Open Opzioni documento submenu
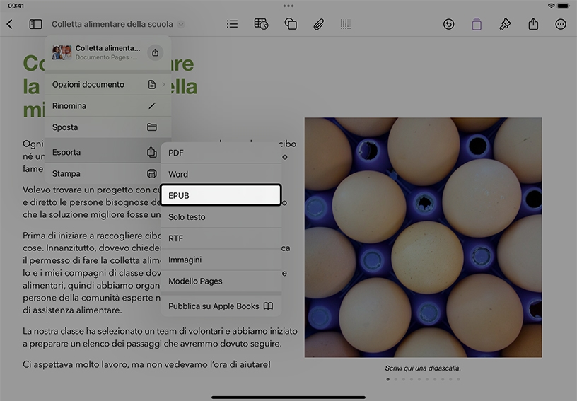The width and height of the screenshot is (577, 401). (x=107, y=85)
